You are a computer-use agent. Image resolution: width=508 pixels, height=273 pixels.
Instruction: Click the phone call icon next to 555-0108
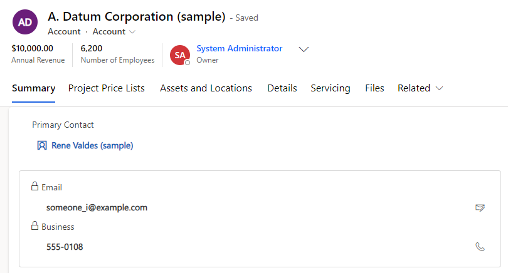480,247
